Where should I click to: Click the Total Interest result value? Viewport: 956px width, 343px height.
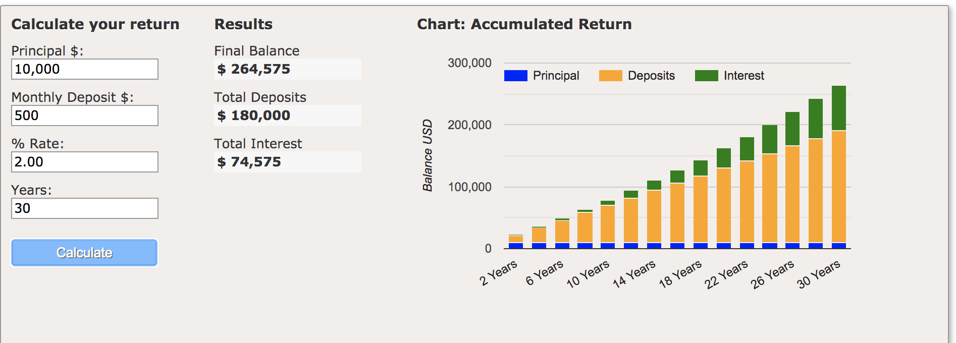[249, 162]
